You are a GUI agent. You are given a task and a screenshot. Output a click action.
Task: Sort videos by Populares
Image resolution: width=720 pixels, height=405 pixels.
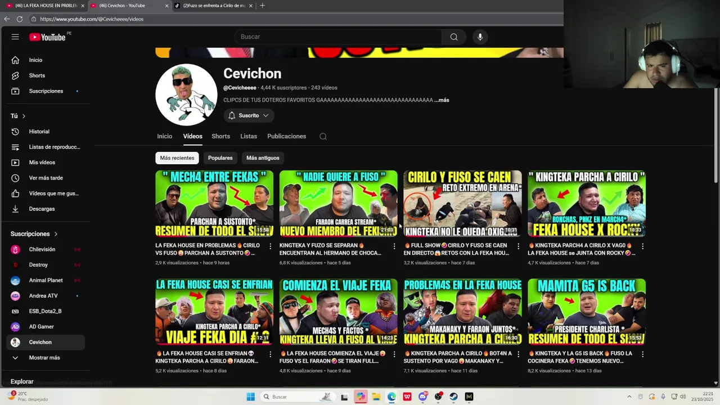pyautogui.click(x=220, y=158)
